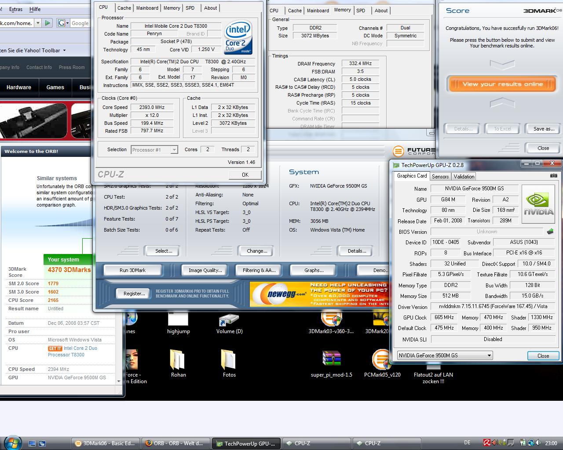Click the Switch Windows quick launch icon
The height and width of the screenshot is (450, 563).
42,443
